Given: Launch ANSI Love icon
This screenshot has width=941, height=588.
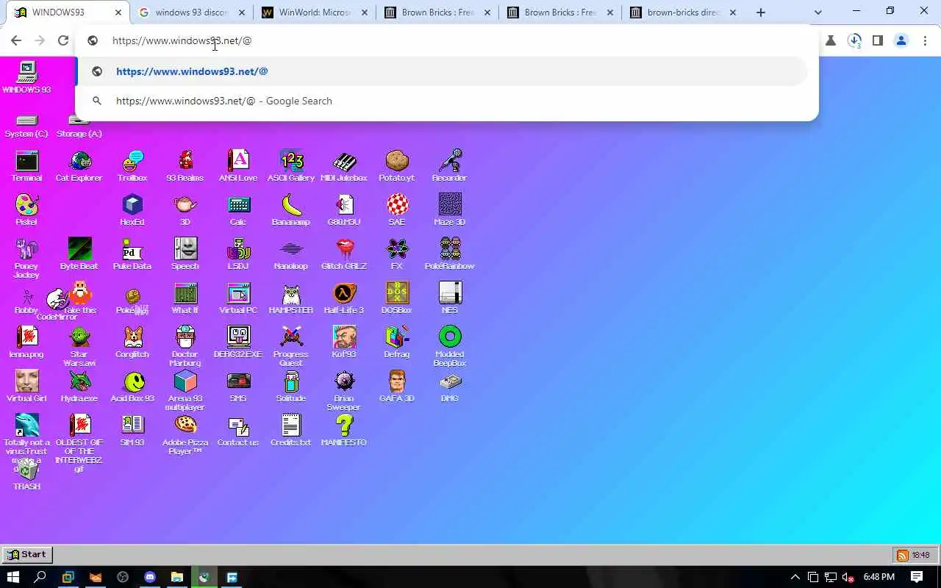Looking at the screenshot, I should tap(238, 166).
